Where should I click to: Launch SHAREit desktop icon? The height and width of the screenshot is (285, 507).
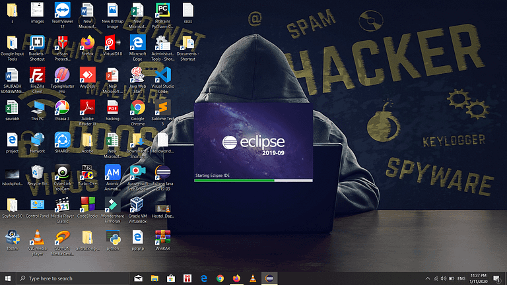[63, 142]
